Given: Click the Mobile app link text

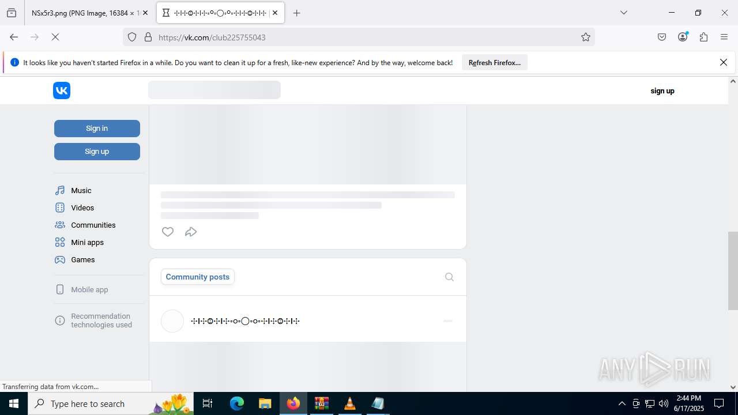Looking at the screenshot, I should (x=89, y=289).
